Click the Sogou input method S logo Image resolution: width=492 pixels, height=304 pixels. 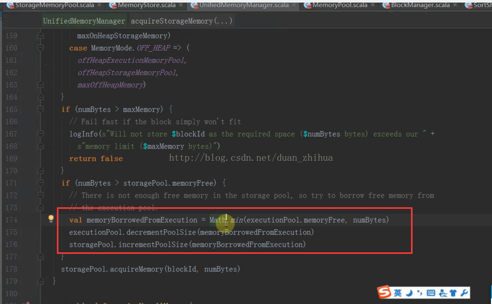point(384,292)
